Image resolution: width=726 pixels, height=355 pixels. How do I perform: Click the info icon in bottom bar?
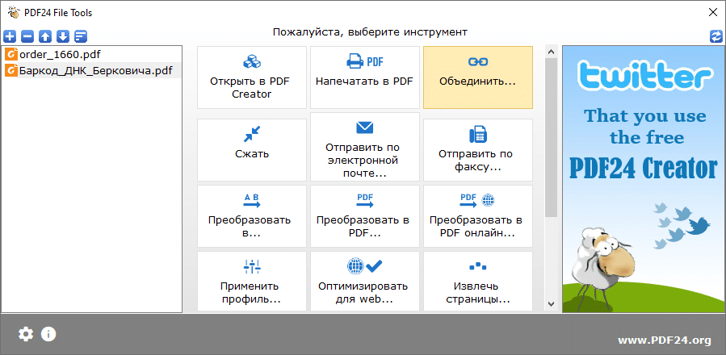pyautogui.click(x=48, y=334)
